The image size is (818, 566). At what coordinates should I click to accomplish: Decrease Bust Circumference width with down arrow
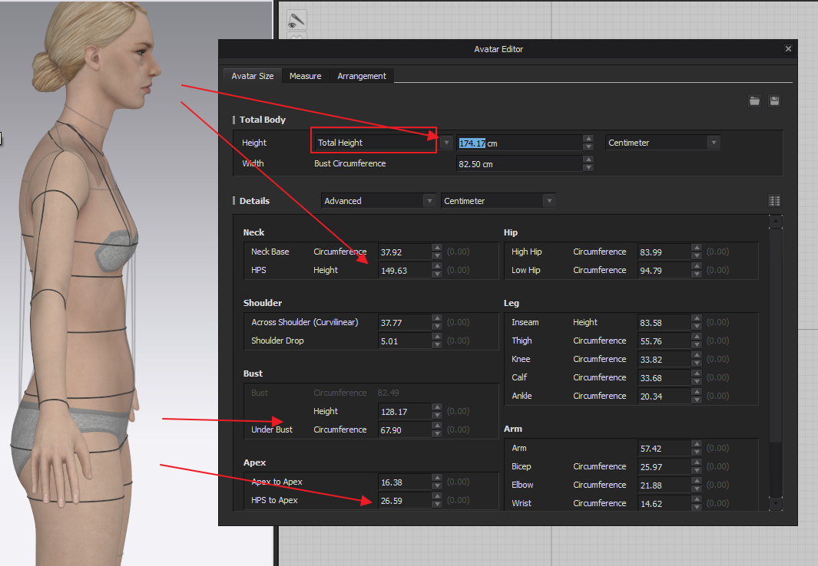point(588,167)
